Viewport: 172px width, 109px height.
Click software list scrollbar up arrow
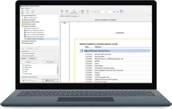58,65
